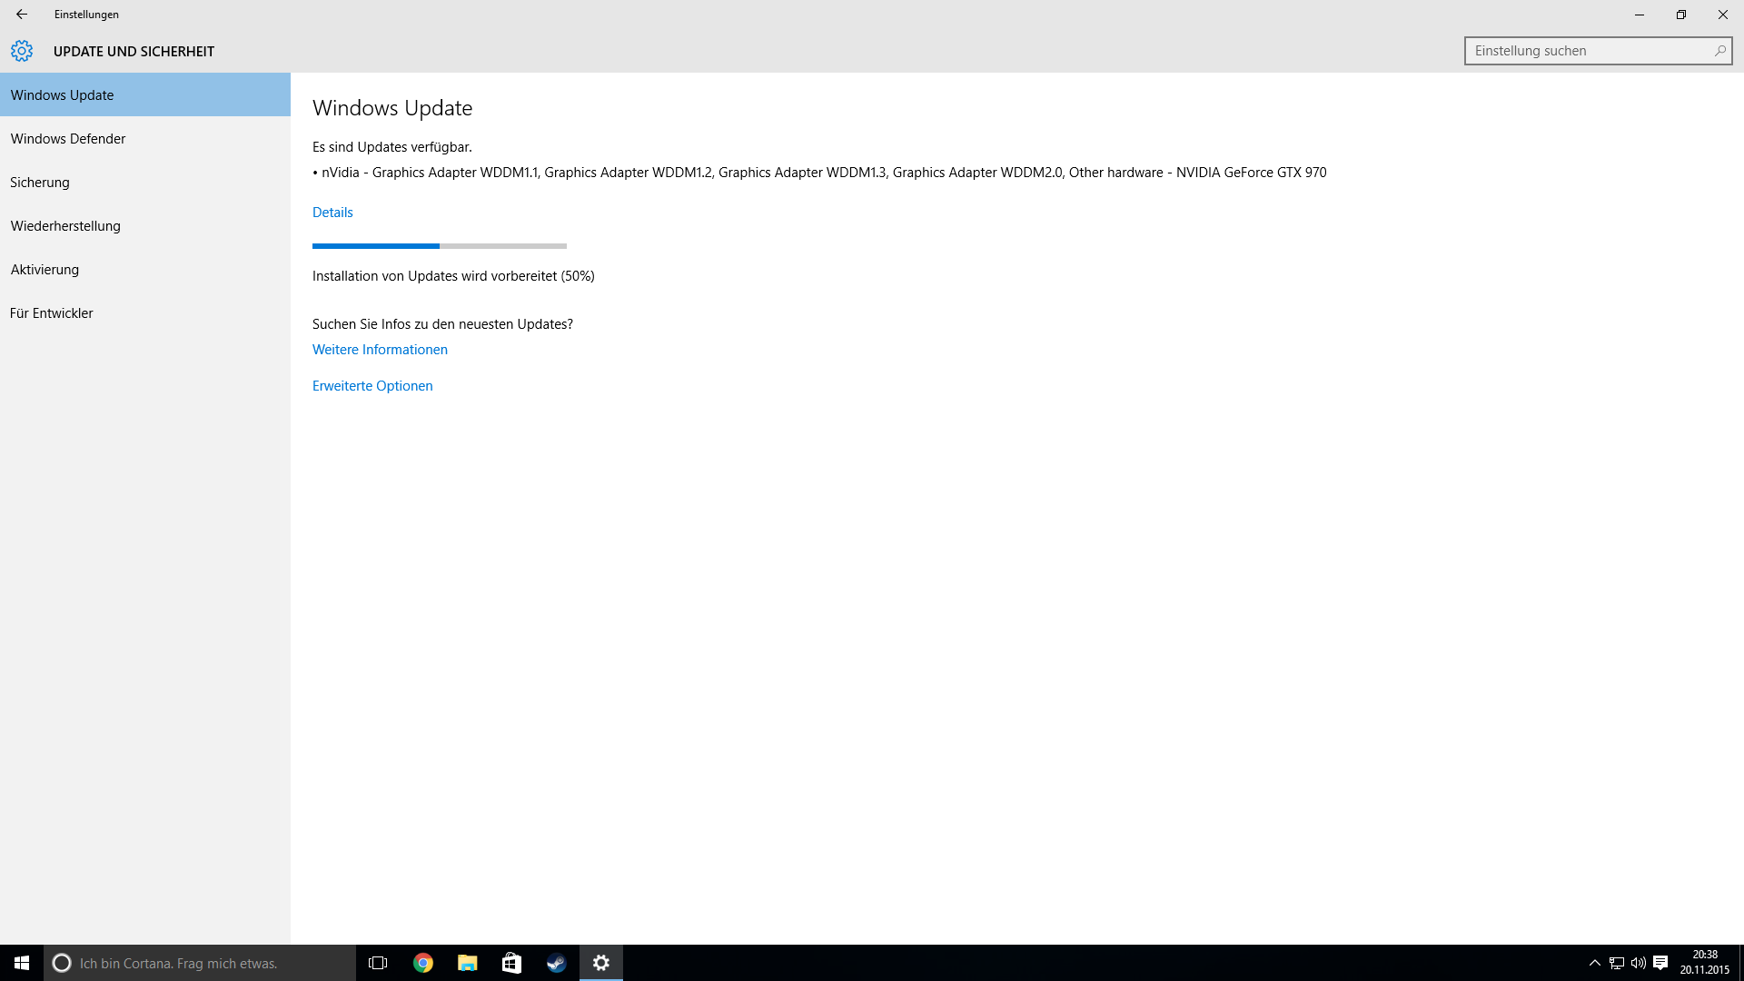Switch to the Sicherung section

[x=145, y=182]
